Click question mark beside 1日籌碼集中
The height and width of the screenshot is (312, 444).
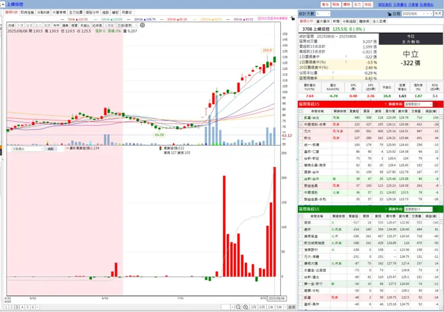click(346, 57)
